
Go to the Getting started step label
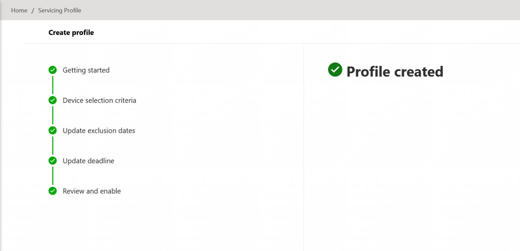click(x=86, y=70)
